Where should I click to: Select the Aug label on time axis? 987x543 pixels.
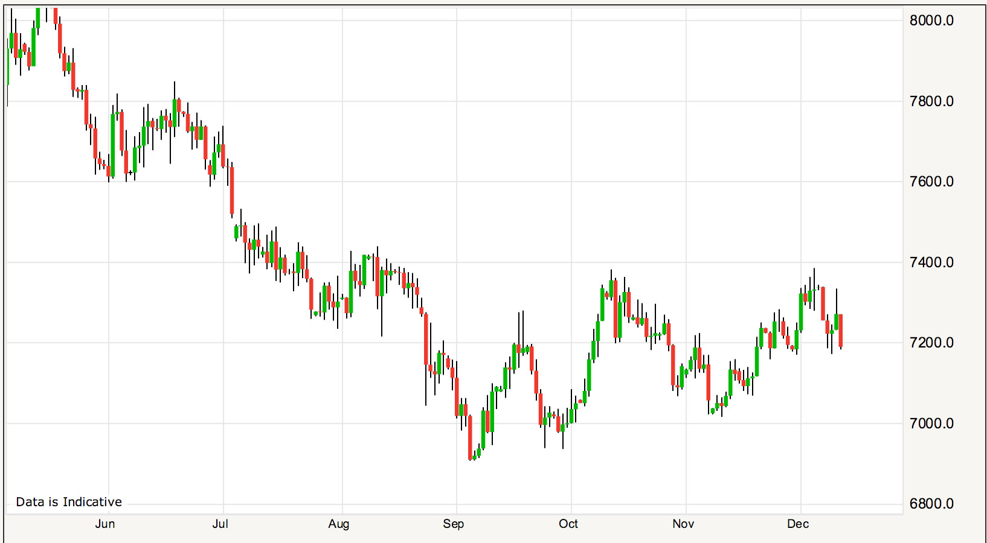338,524
